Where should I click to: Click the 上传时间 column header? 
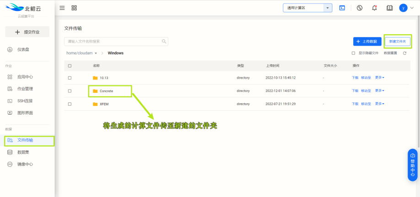tap(272, 66)
